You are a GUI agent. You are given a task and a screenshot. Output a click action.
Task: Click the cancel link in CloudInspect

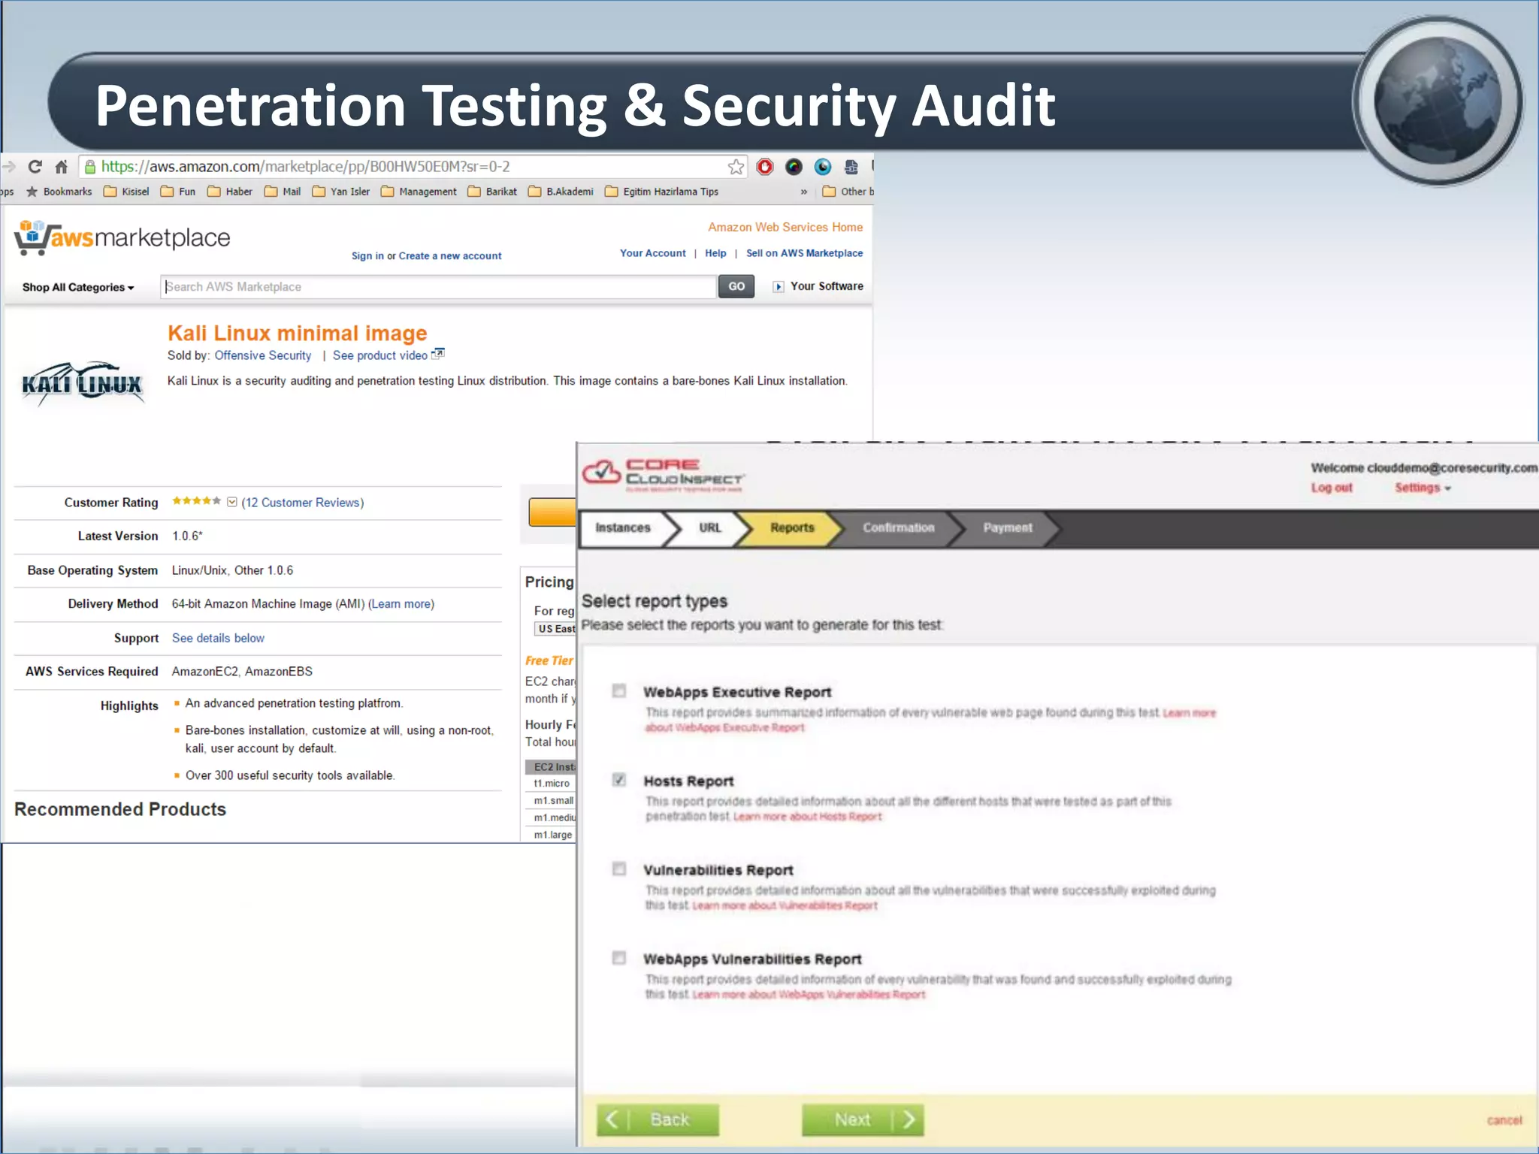(1504, 1120)
